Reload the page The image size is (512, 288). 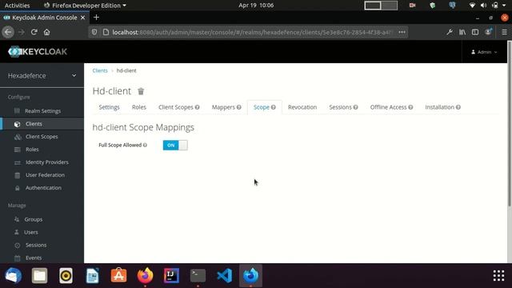[34, 32]
